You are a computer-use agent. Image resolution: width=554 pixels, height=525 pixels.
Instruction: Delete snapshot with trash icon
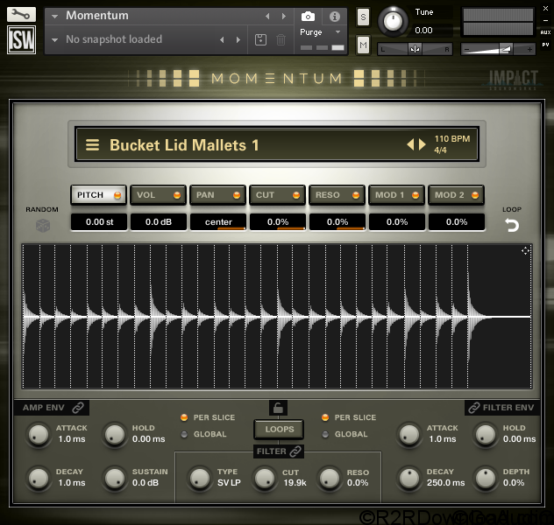pos(281,39)
